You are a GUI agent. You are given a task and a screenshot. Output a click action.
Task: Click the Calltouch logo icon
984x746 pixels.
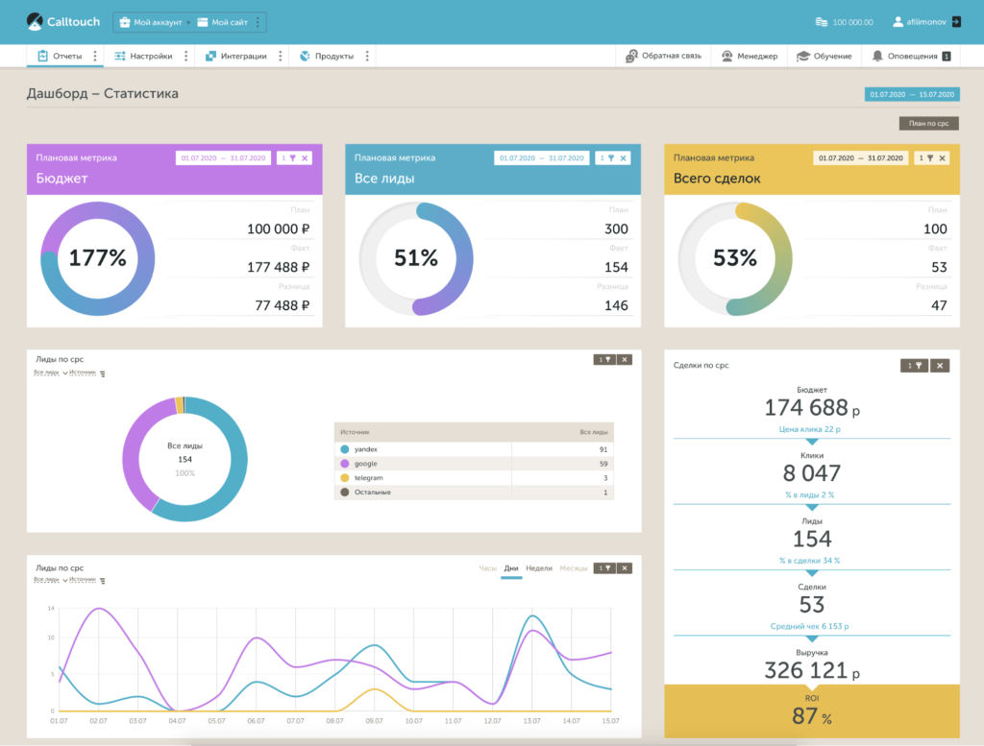35,21
